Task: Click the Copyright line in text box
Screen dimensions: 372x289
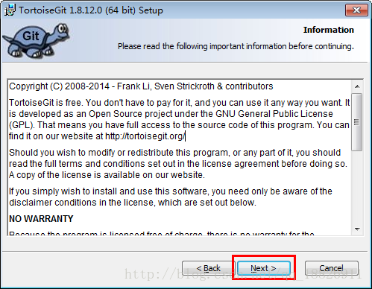Action: (x=141, y=86)
